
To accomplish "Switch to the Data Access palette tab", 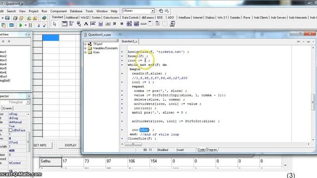I will coord(111,18).
